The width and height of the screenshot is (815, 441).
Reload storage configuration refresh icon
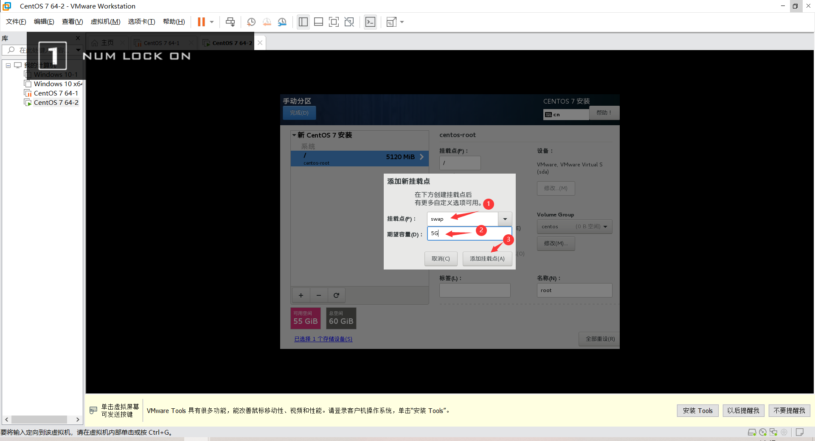[x=336, y=295]
